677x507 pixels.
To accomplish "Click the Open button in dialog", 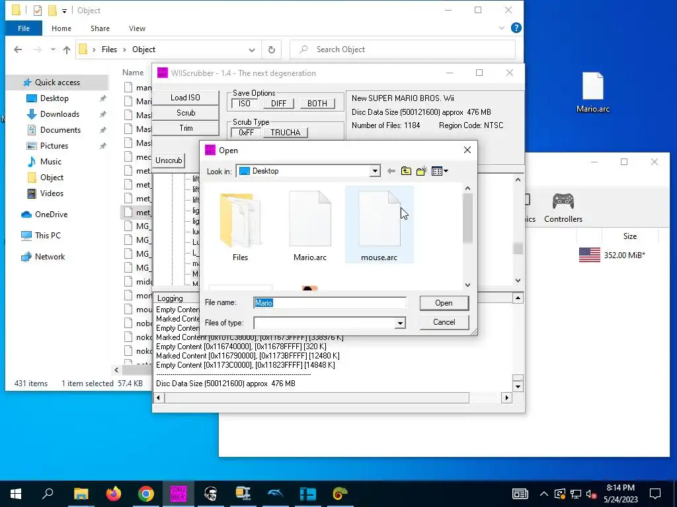I will pos(444,303).
